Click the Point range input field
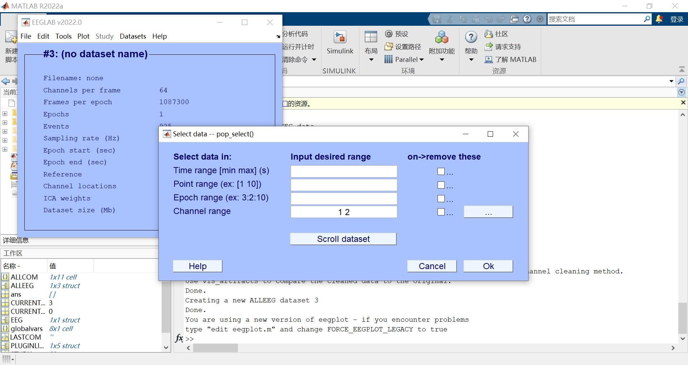Viewport: 688px width, 365px height. 344,185
